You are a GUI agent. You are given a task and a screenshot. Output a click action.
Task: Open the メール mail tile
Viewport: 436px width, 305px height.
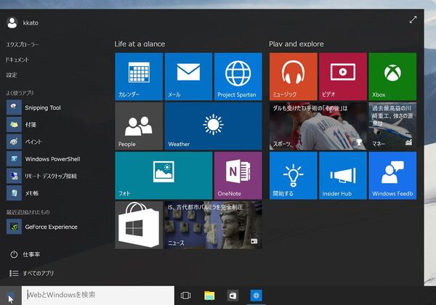point(188,76)
